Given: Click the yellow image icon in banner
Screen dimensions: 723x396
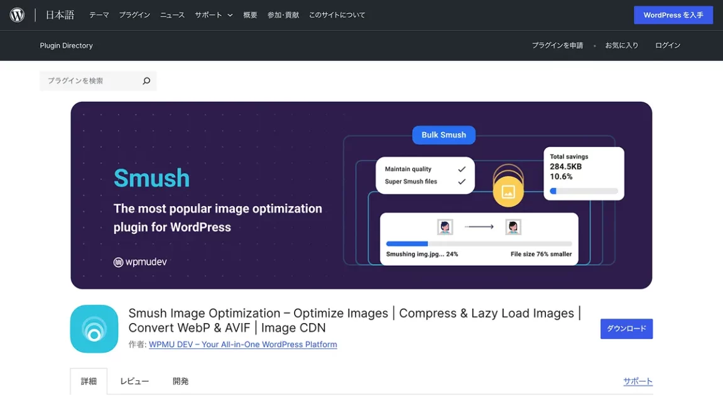Looking at the screenshot, I should (x=508, y=191).
